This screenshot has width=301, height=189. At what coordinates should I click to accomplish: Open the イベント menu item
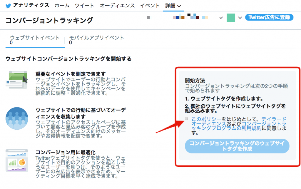(x=150, y=6)
